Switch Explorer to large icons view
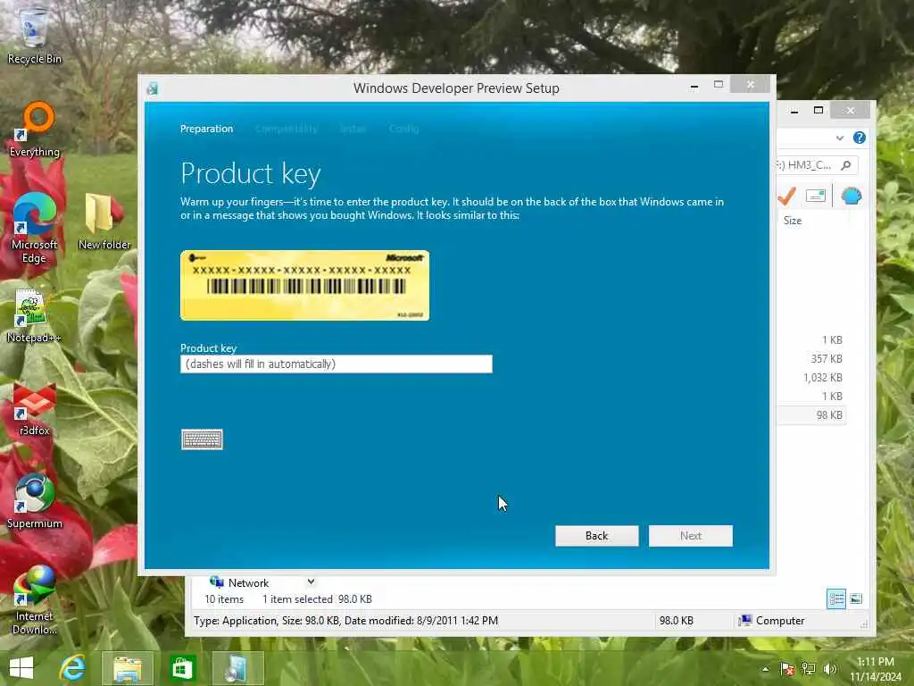 tap(856, 599)
